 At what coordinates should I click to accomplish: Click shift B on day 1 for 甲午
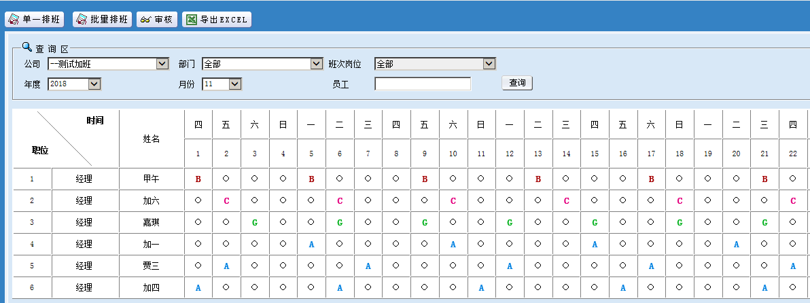pyautogui.click(x=198, y=179)
